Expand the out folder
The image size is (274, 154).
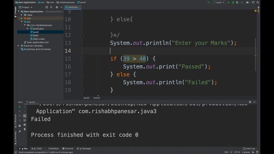(x=22, y=18)
